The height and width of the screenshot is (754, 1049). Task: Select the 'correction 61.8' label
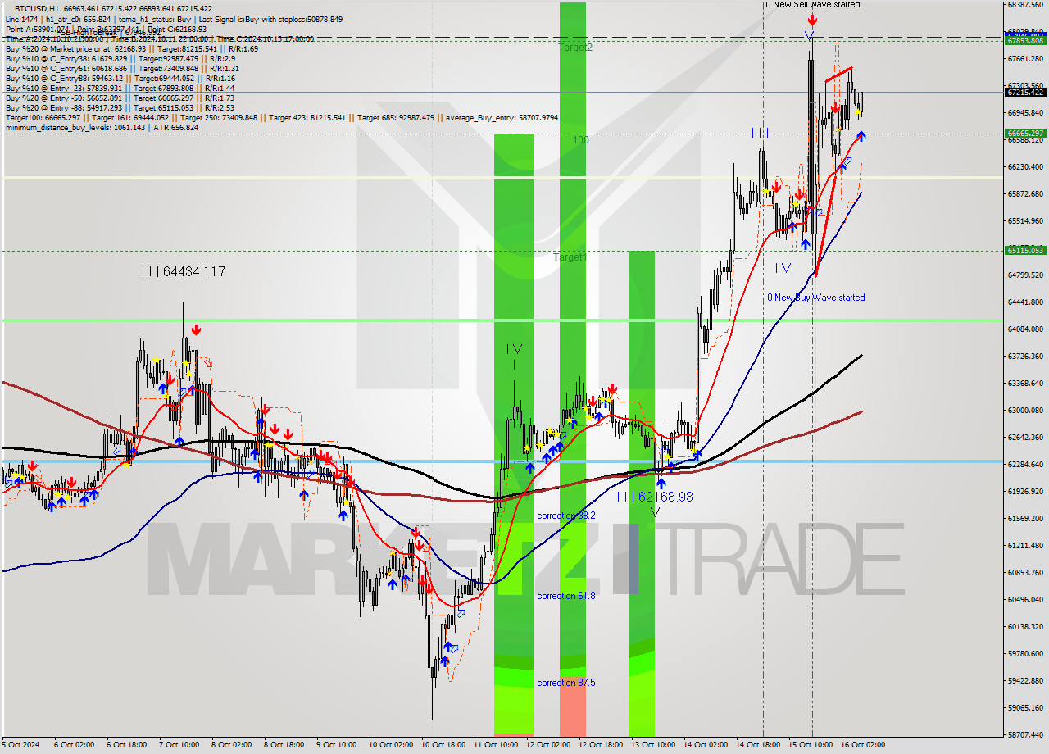click(566, 596)
